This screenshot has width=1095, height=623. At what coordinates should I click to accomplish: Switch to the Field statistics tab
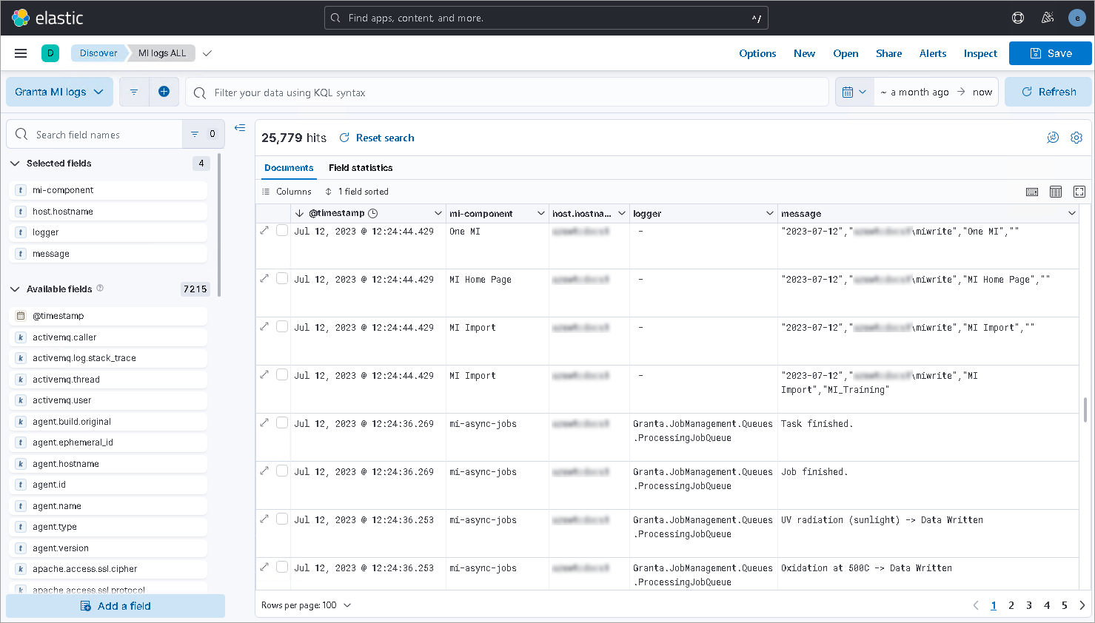tap(361, 168)
